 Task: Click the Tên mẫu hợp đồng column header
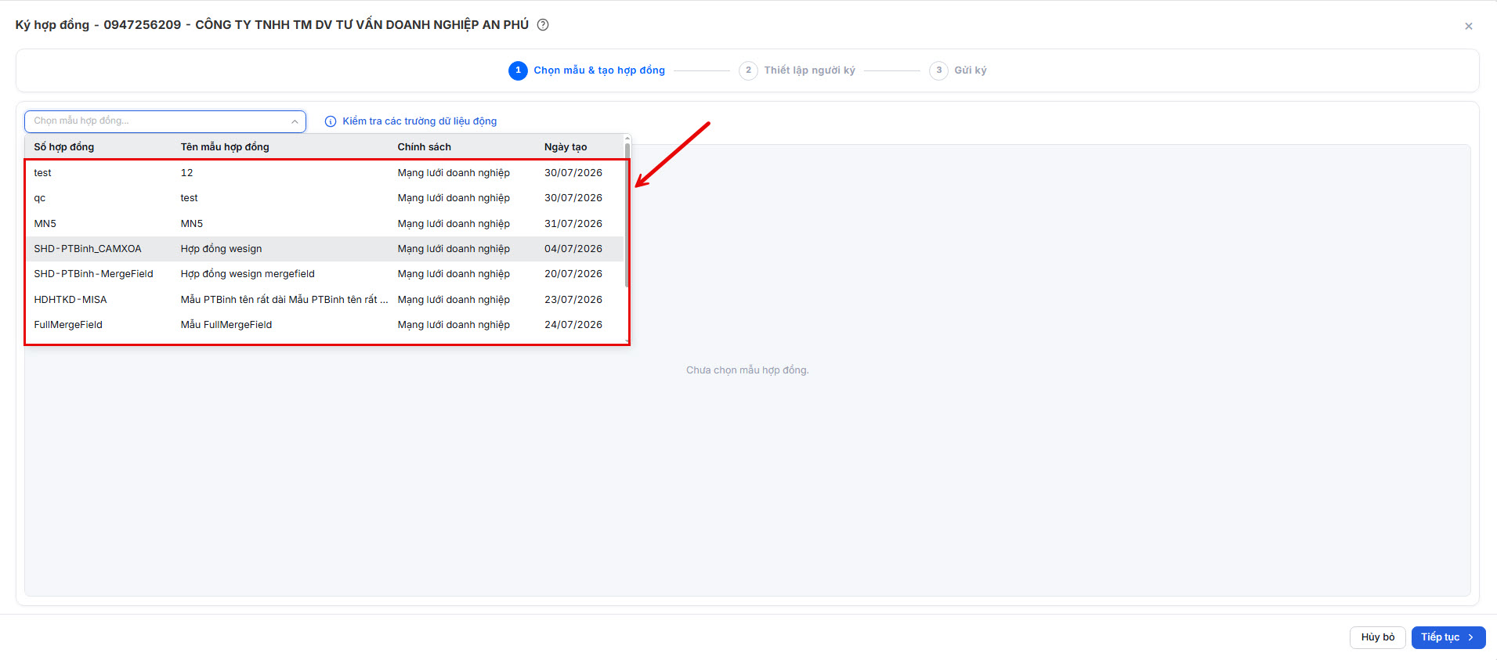[225, 147]
